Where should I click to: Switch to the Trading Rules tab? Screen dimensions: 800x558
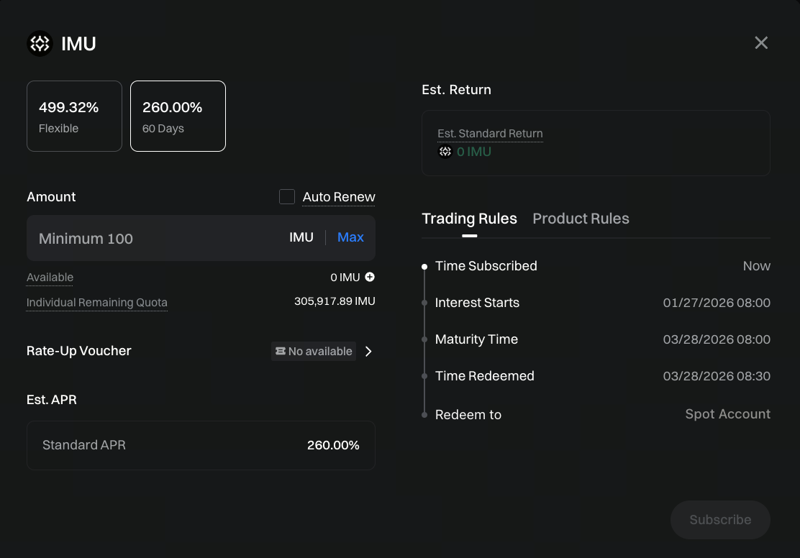[469, 219]
